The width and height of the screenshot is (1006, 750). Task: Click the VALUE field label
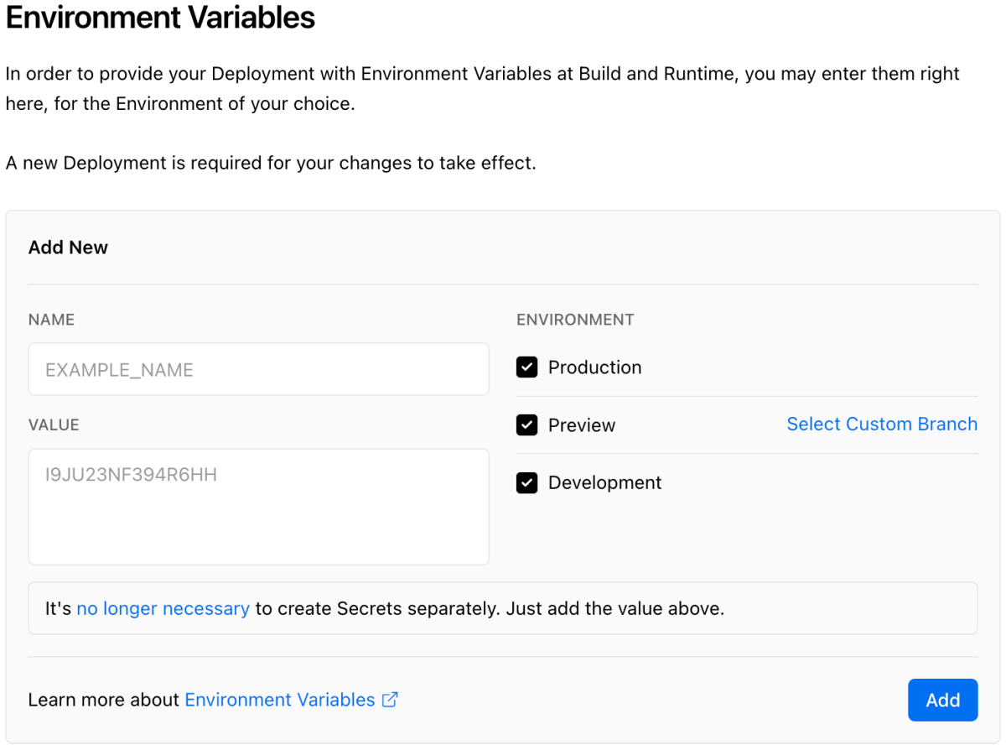coord(54,425)
